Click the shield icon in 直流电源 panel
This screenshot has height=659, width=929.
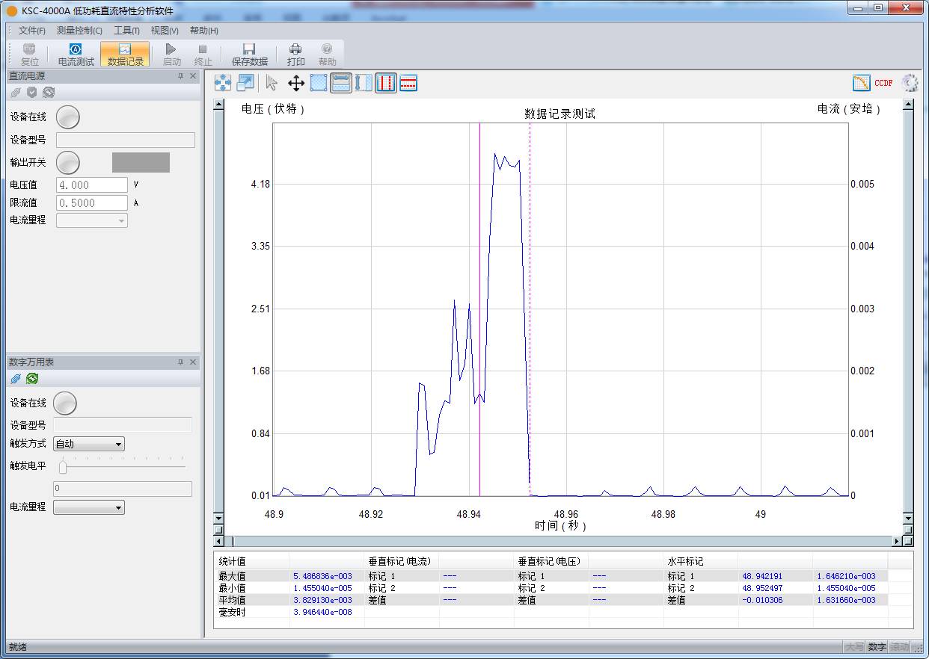pos(32,93)
